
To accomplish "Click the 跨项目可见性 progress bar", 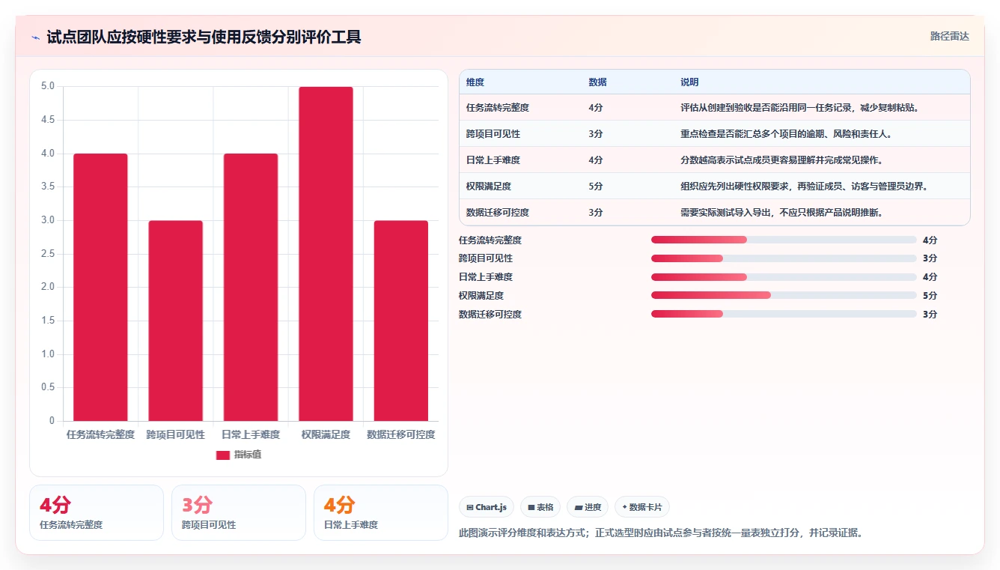I will pyautogui.click(x=784, y=258).
